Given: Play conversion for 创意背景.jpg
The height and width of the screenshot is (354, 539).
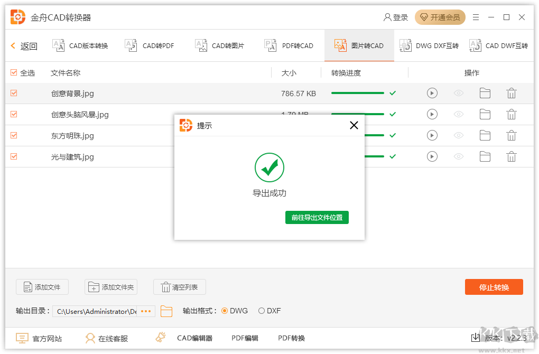Looking at the screenshot, I should (432, 93).
